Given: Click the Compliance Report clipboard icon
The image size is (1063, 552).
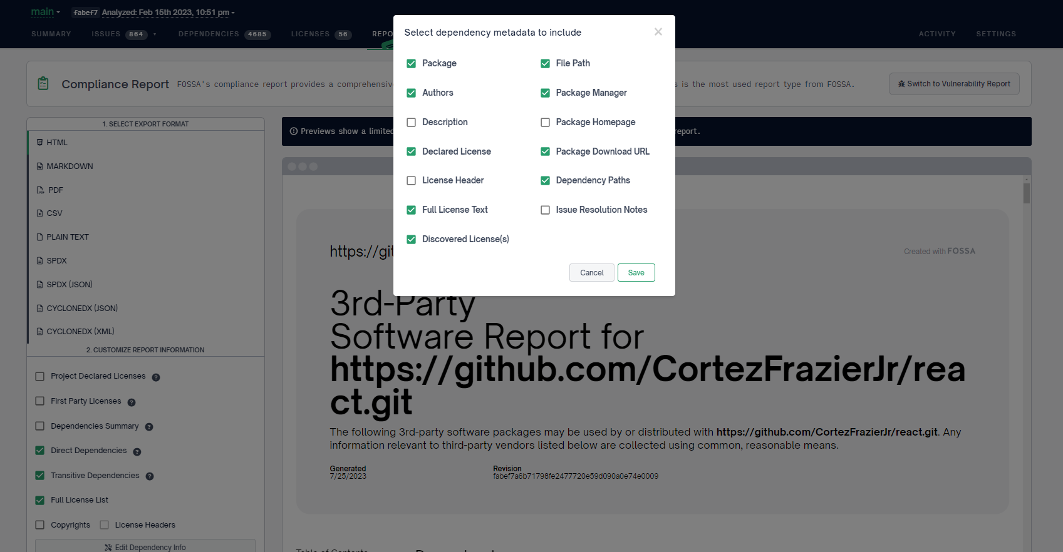Looking at the screenshot, I should pyautogui.click(x=43, y=83).
